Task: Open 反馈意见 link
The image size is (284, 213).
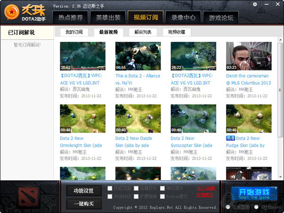Action: (205, 195)
